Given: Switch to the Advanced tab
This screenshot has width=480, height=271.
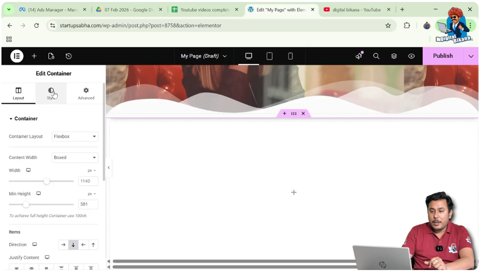Looking at the screenshot, I should tap(86, 93).
